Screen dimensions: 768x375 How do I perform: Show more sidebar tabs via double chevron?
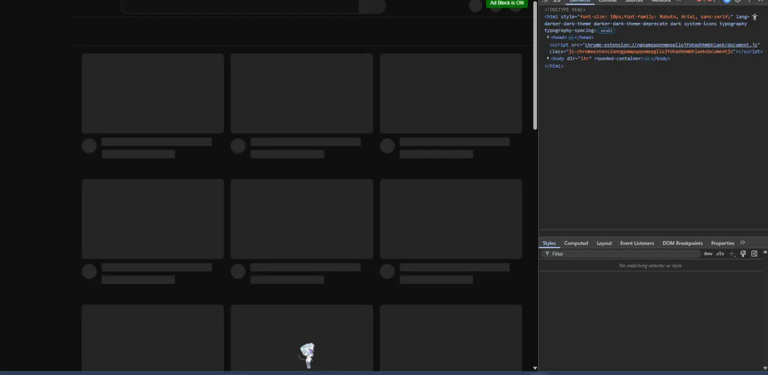pyautogui.click(x=743, y=243)
